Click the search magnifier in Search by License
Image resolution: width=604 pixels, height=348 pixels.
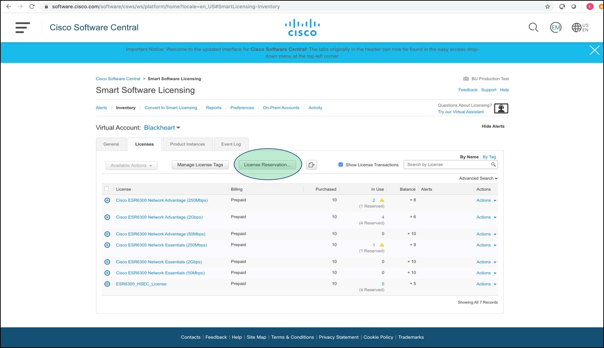[493, 164]
